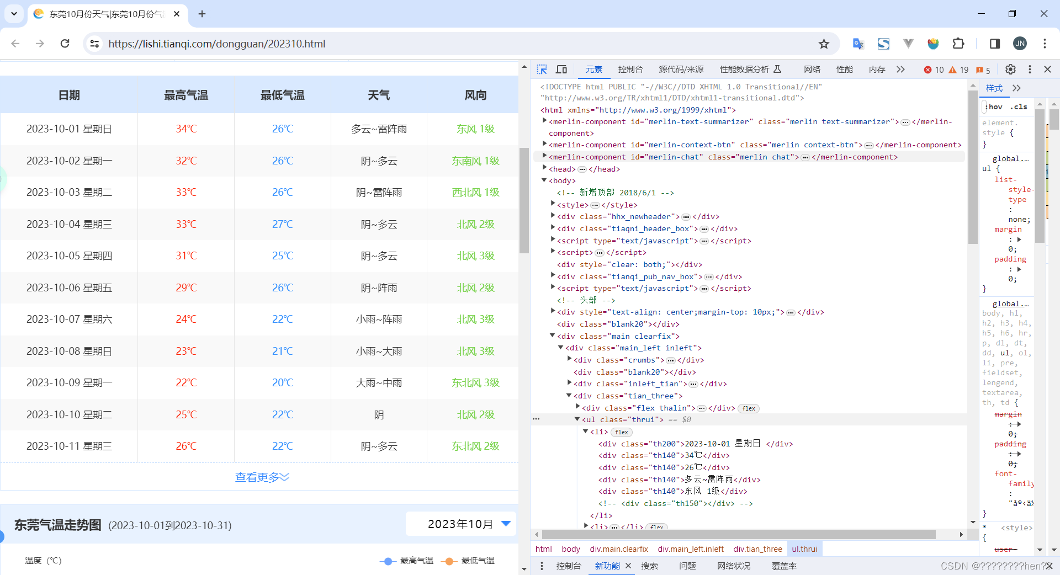Click the div.tian_three breadcrumb
The height and width of the screenshot is (575, 1060).
pos(757,549)
